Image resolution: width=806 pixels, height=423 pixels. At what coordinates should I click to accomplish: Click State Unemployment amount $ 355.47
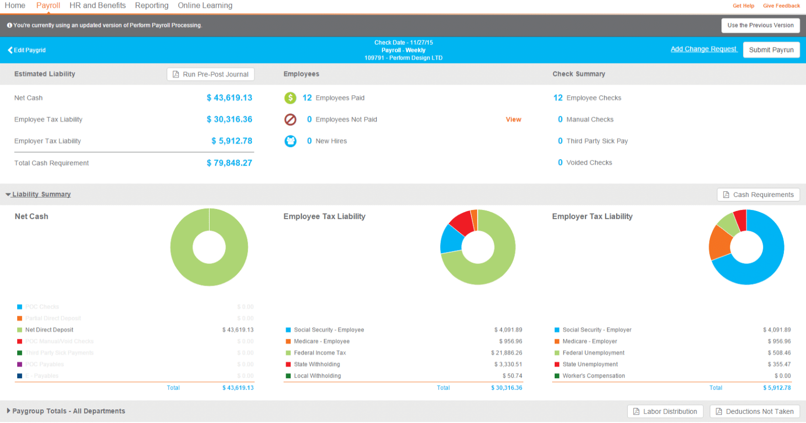(779, 364)
